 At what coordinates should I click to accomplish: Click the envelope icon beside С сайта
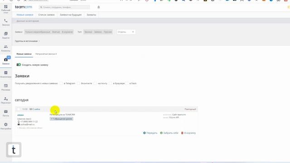pos(31,109)
